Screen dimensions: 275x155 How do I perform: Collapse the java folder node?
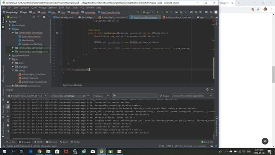(x=10, y=29)
